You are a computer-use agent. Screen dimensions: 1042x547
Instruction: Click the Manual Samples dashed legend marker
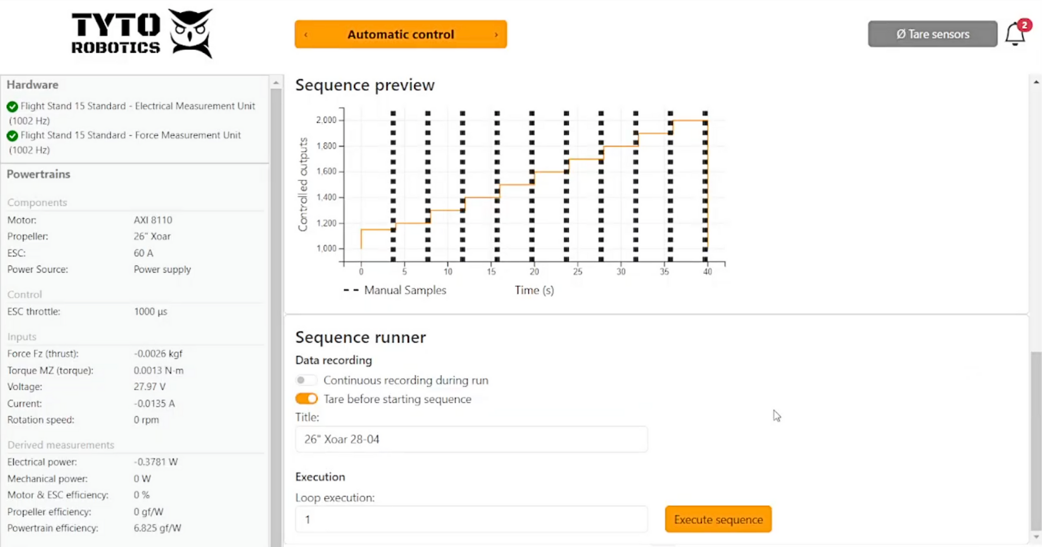click(x=350, y=290)
